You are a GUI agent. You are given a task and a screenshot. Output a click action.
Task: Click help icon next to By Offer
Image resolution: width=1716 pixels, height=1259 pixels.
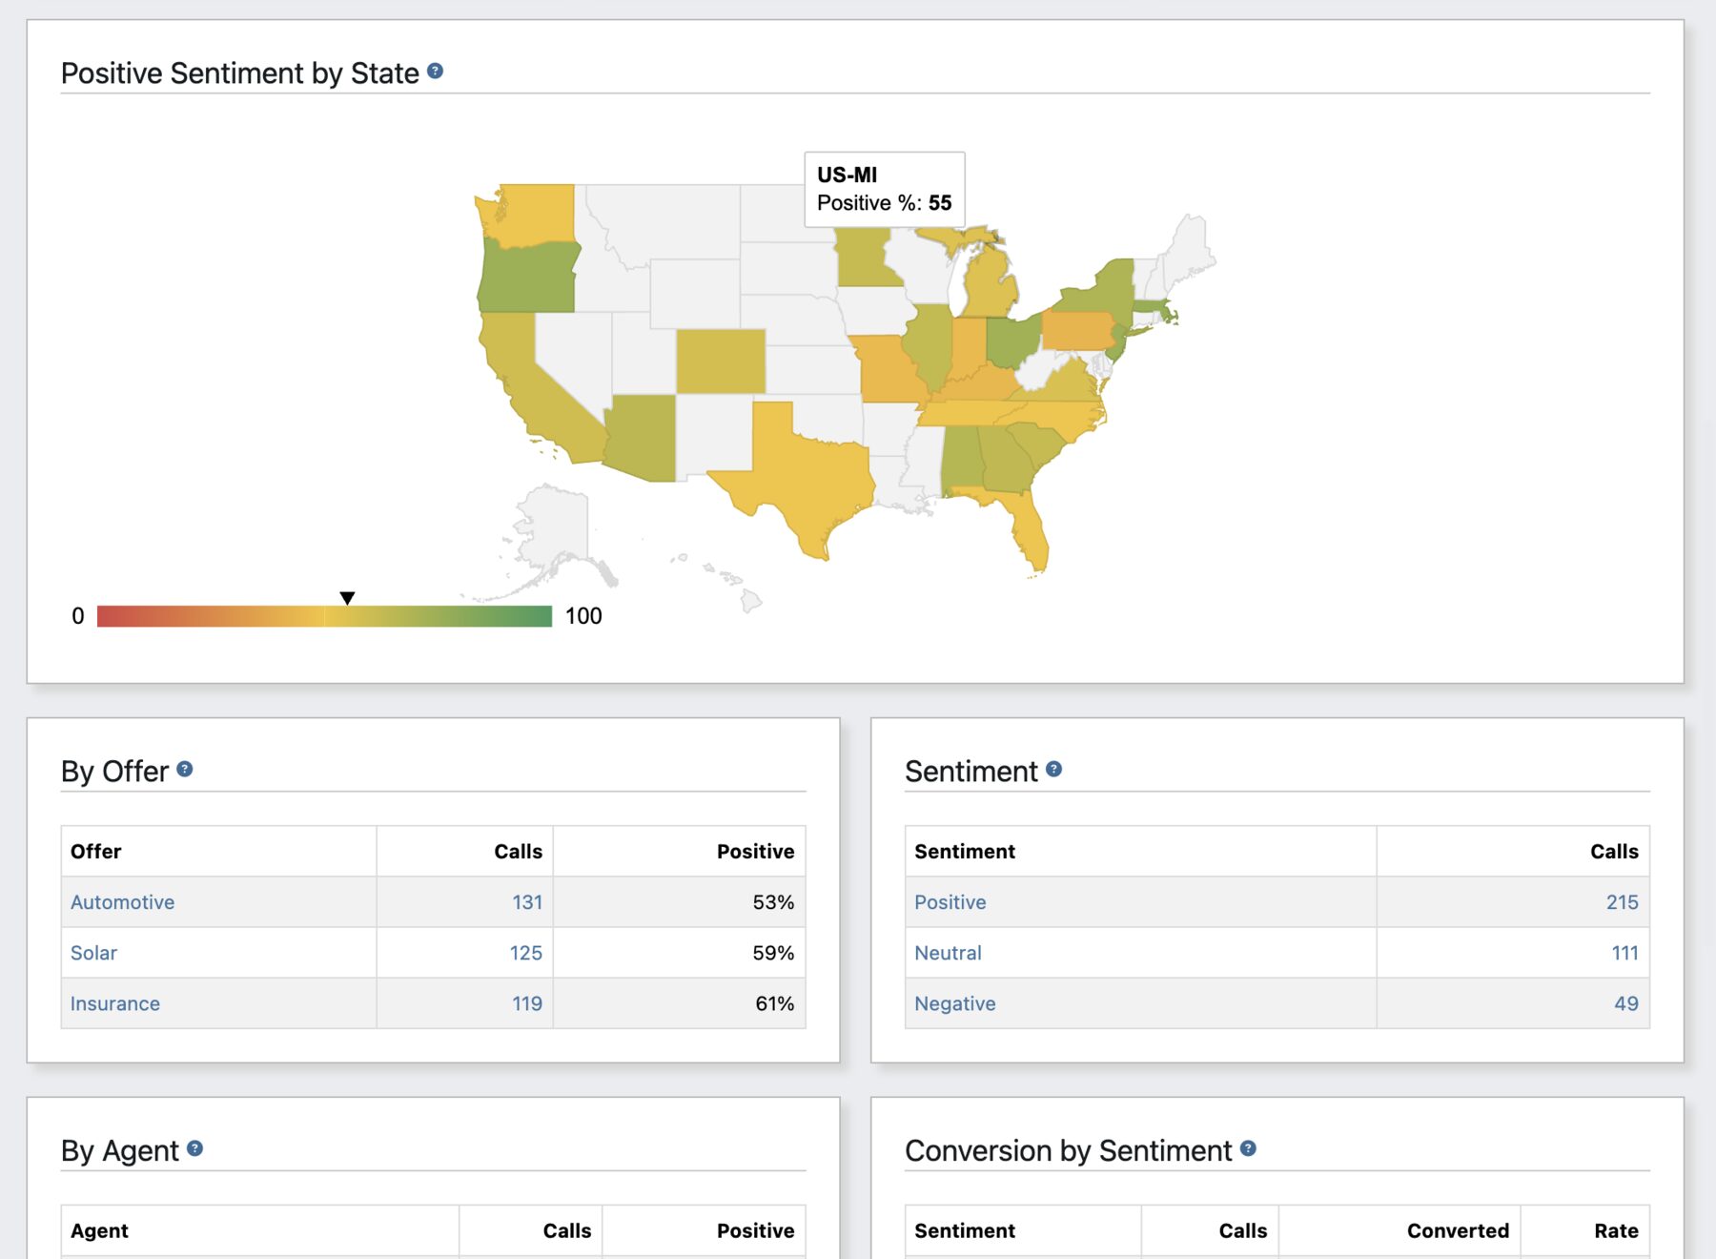[x=185, y=769]
